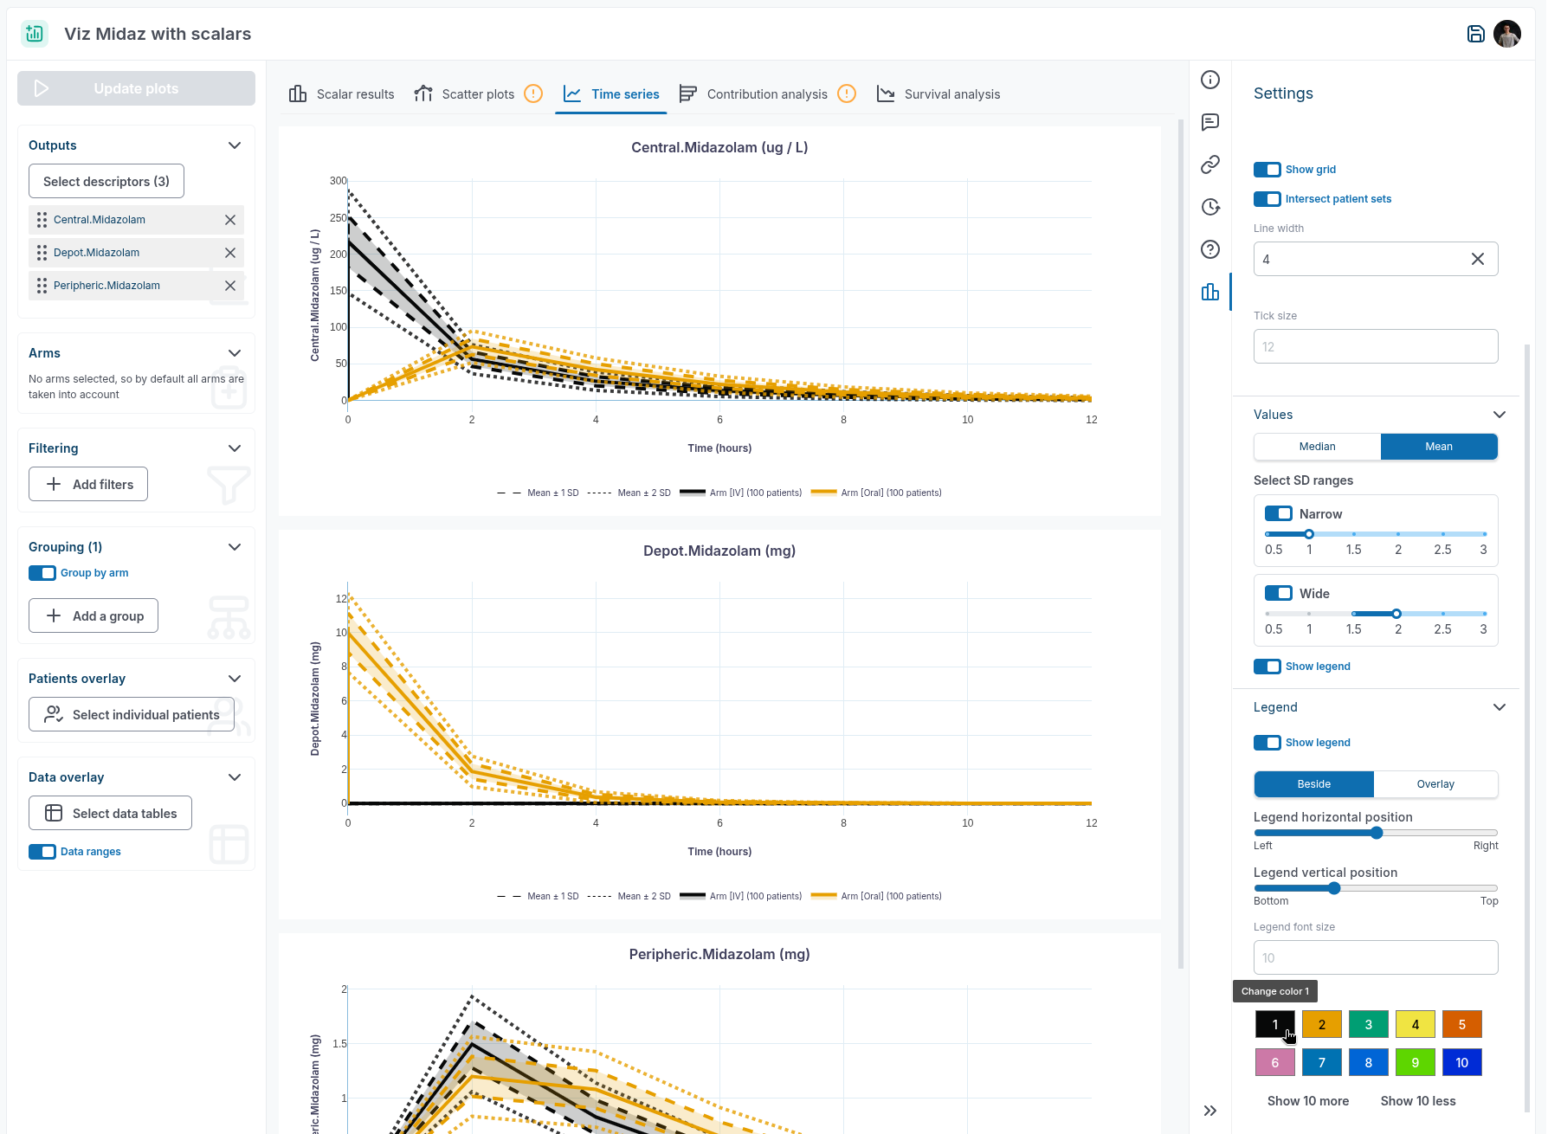This screenshot has width=1548, height=1134.
Task: Collapse the settings sidebar with double chevron
Action: point(1210,1111)
